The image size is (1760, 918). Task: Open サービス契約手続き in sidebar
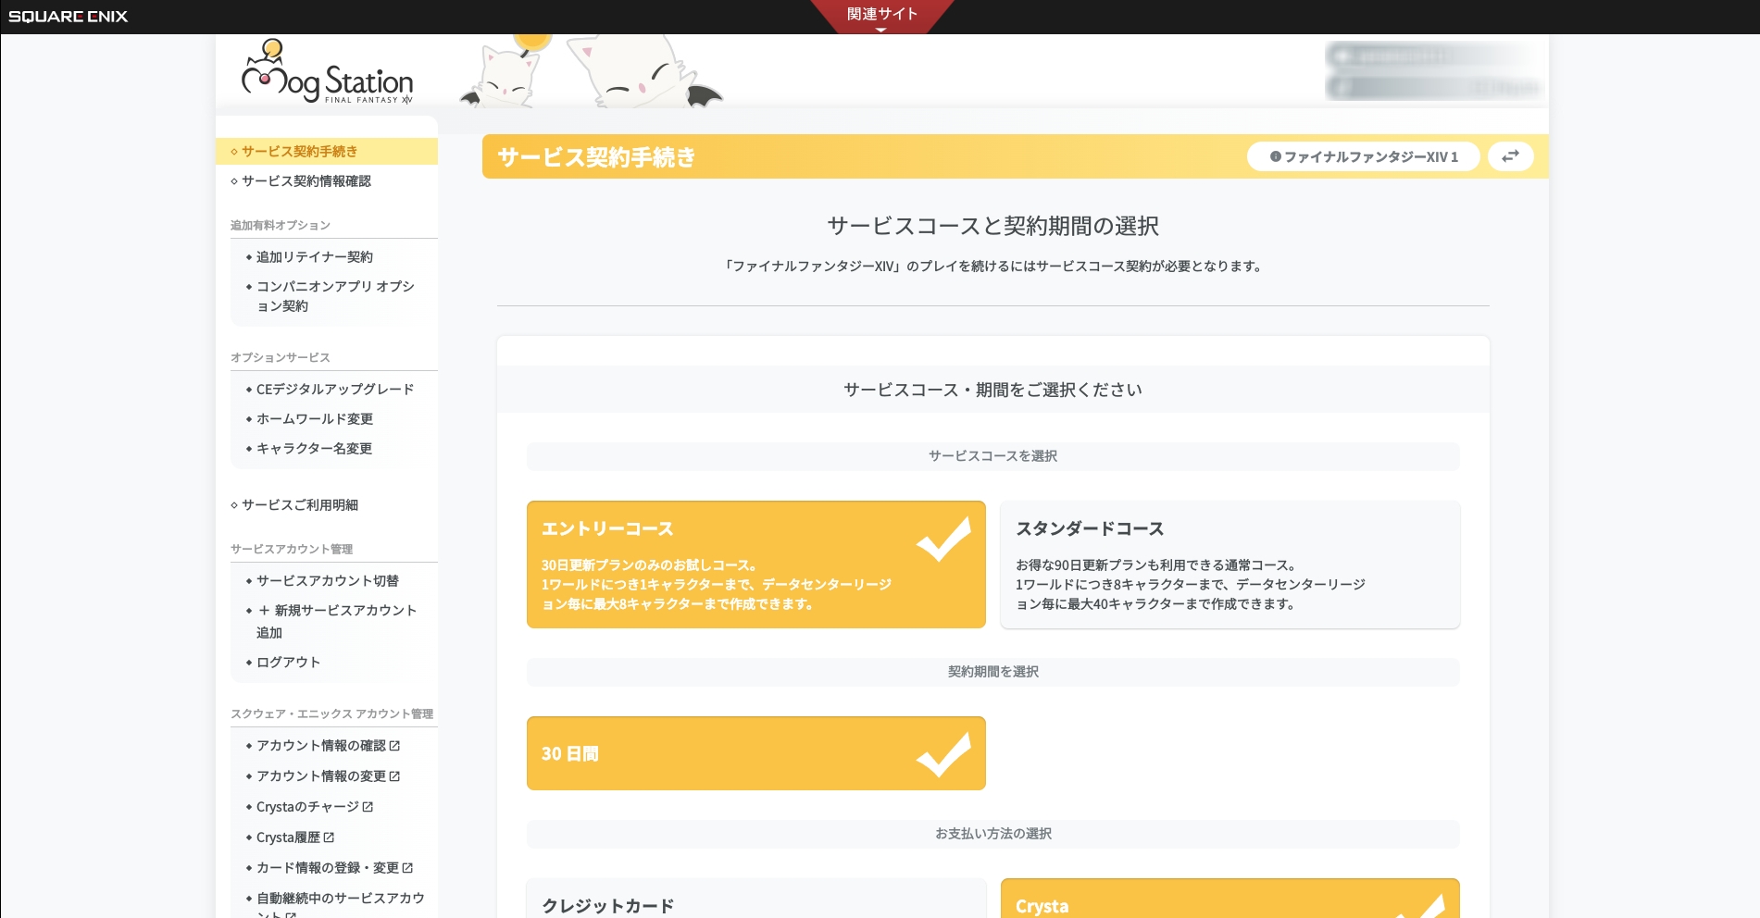pyautogui.click(x=327, y=151)
